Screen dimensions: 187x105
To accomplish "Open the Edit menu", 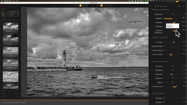I will tap(14, 1).
